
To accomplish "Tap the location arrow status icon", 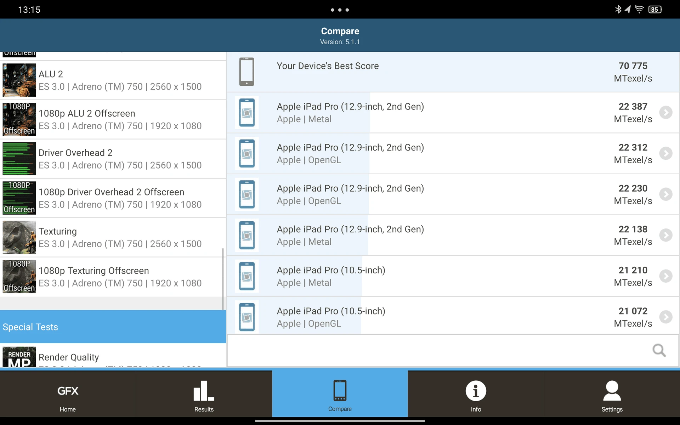I will coord(628,10).
